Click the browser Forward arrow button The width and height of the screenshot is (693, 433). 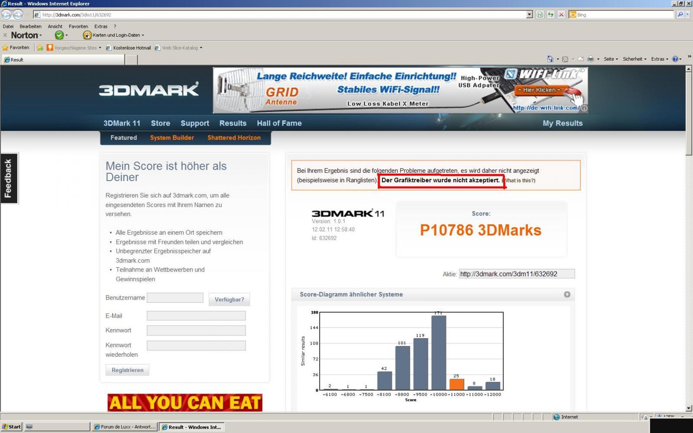coord(18,15)
